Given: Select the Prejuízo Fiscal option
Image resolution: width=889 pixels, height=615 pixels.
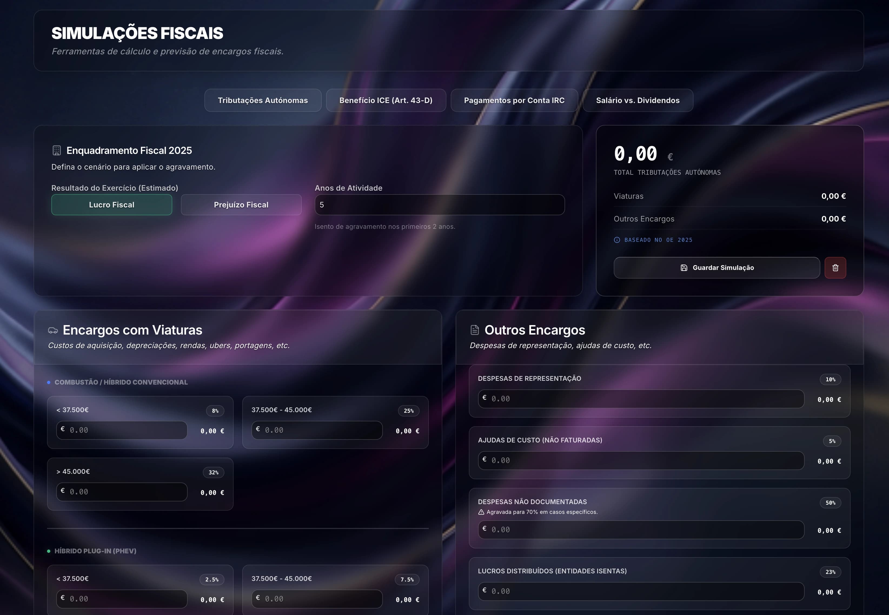Looking at the screenshot, I should click(x=241, y=205).
